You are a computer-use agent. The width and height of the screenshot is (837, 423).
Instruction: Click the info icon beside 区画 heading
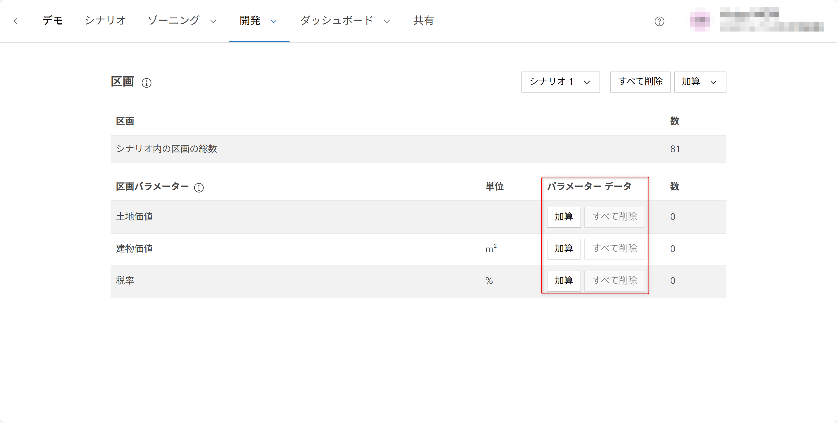[x=147, y=83]
